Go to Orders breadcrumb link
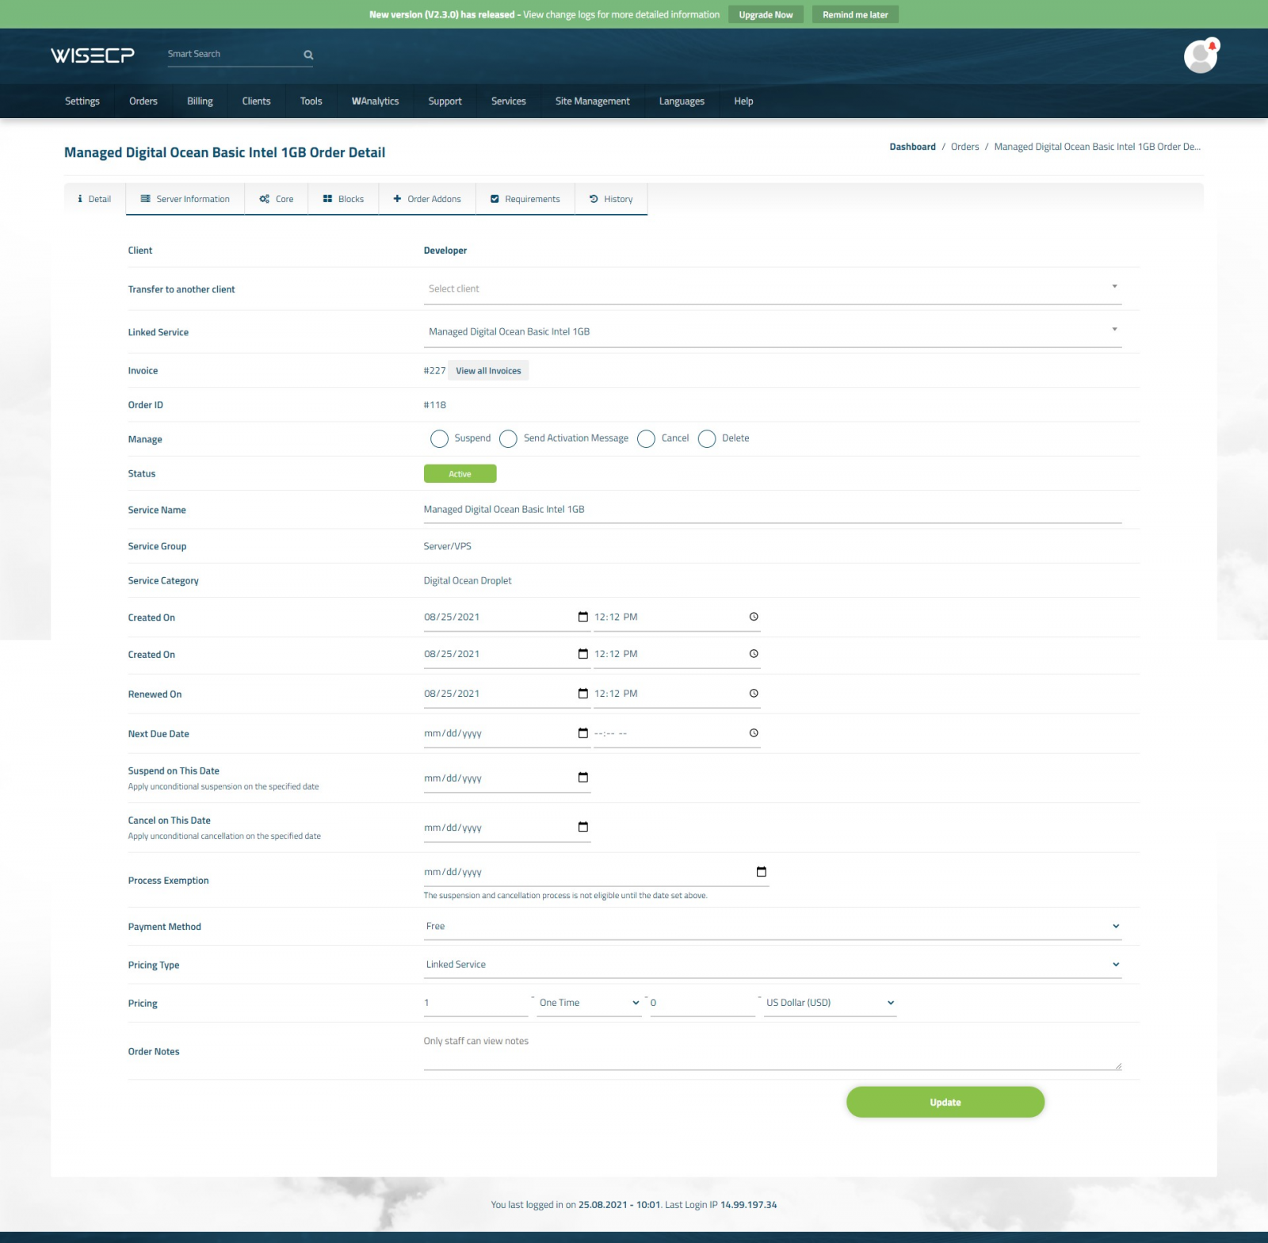Viewport: 1268px width, 1243px height. 964,147
